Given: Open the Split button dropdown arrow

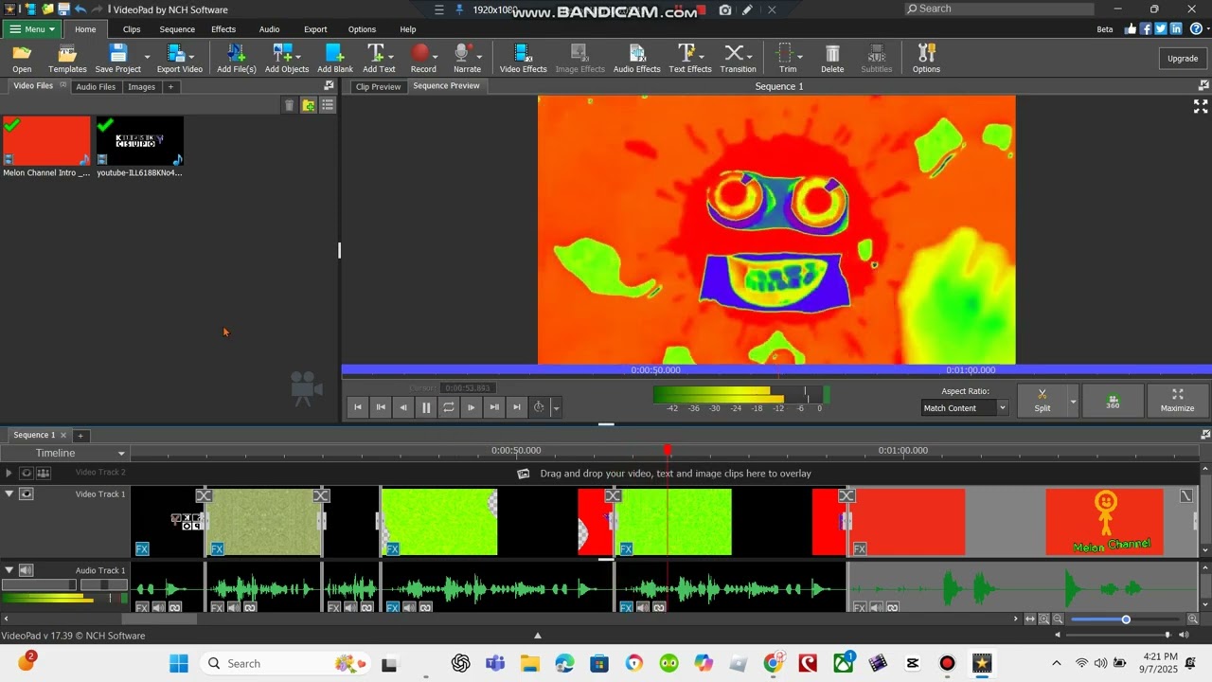Looking at the screenshot, I should point(1073,401).
